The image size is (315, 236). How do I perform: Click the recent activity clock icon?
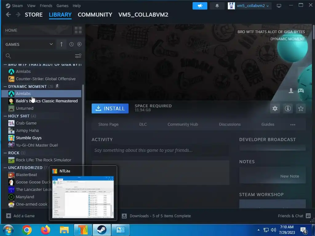[71, 44]
